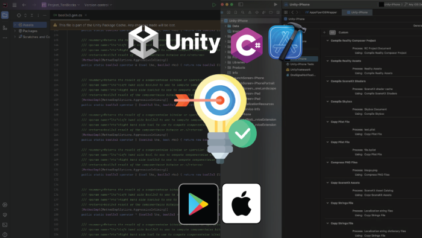Viewport: 422px width, 238px height.
Task: Open the Run tool window icon in Rider
Action: pos(5,205)
